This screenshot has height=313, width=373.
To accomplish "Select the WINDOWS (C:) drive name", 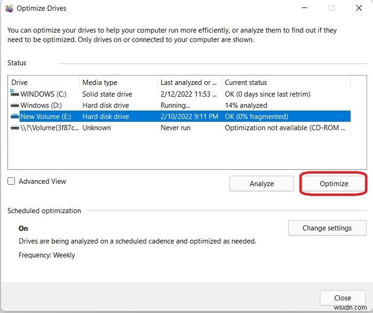I will coord(43,94).
